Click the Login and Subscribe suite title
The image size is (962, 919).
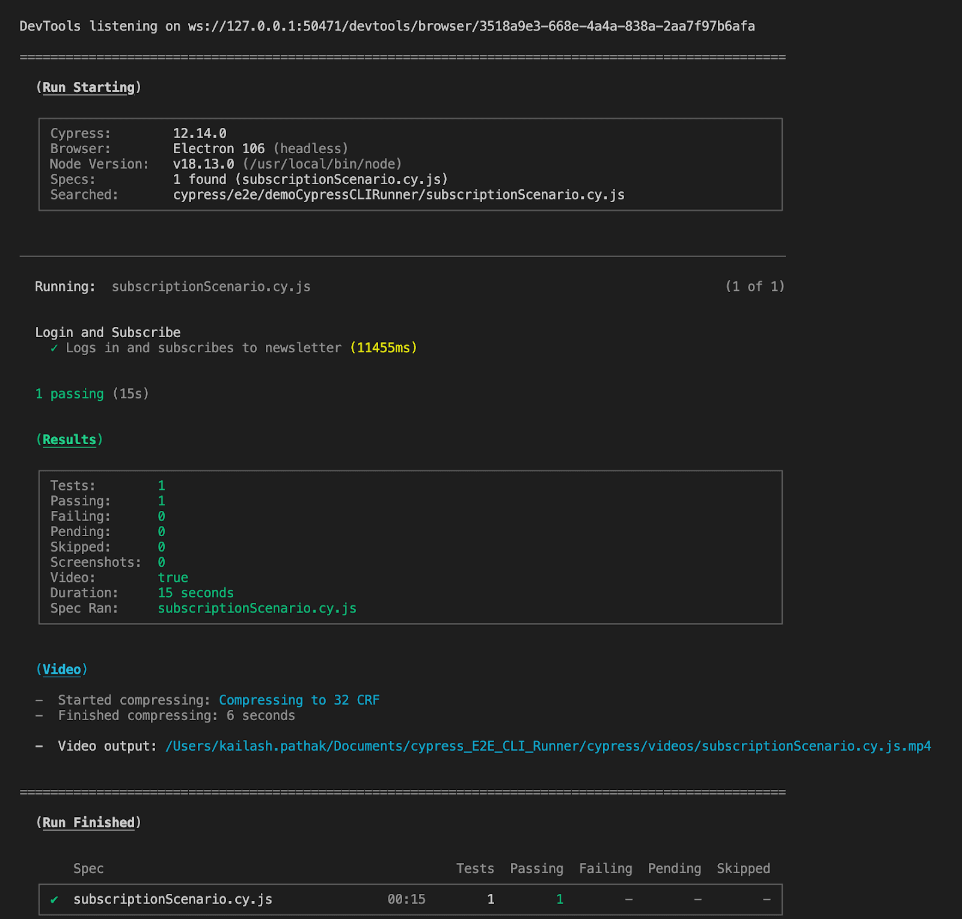tap(108, 332)
